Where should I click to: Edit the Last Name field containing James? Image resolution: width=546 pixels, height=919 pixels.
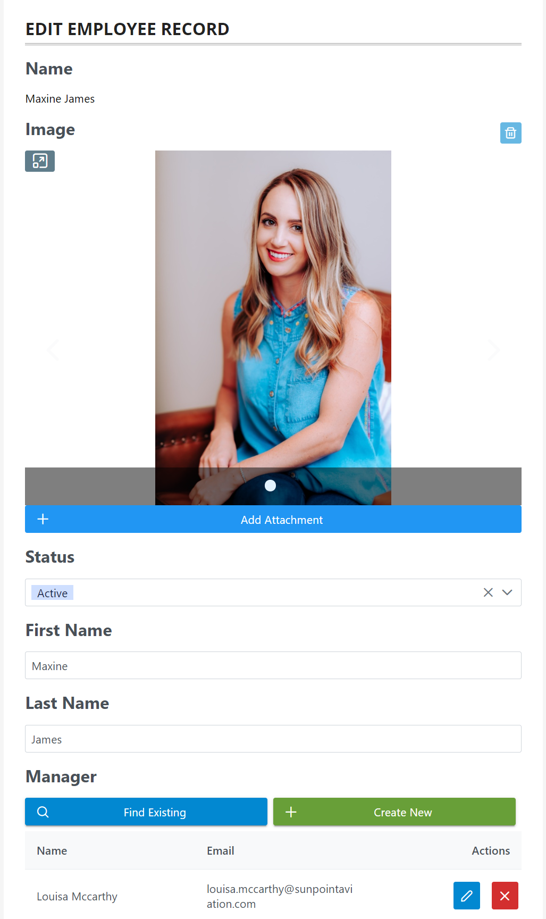(273, 739)
